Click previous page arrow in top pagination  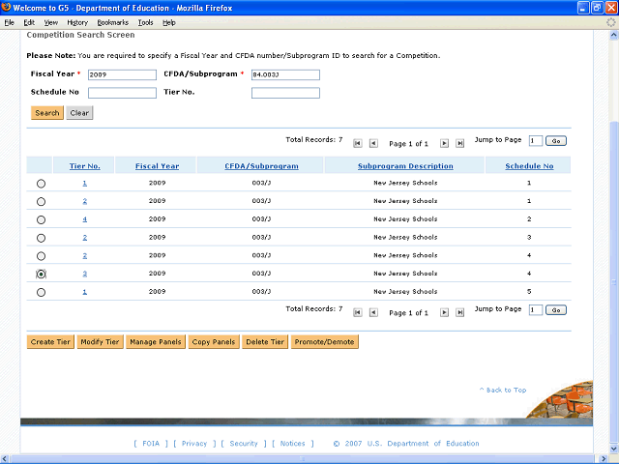click(x=373, y=143)
